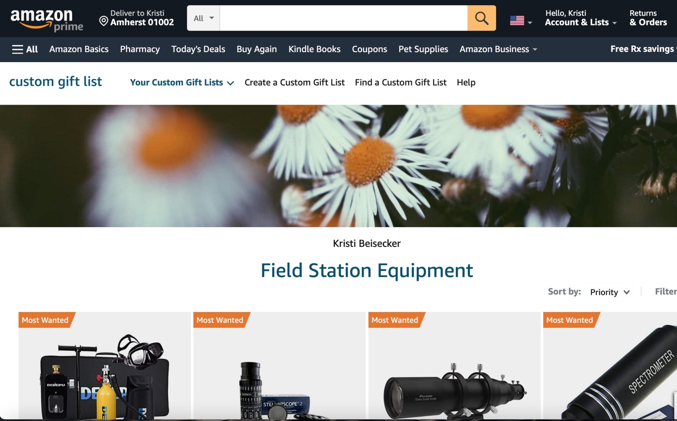Open the guide scope telescope thumbnail
The height and width of the screenshot is (421, 677).
coord(454,366)
